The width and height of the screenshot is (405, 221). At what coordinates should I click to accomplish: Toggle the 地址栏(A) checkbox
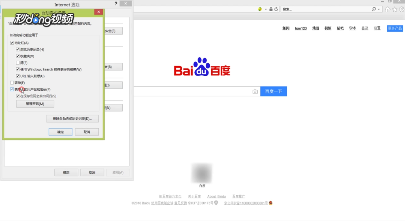pyautogui.click(x=12, y=43)
